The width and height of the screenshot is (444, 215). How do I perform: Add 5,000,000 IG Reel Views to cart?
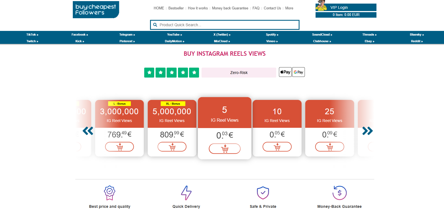pos(172,147)
